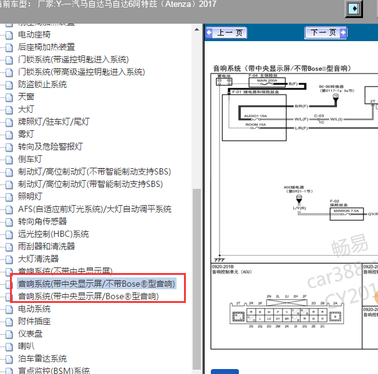The width and height of the screenshot is (378, 374).
Task: Open 喇叭 entry
Action: (26, 347)
